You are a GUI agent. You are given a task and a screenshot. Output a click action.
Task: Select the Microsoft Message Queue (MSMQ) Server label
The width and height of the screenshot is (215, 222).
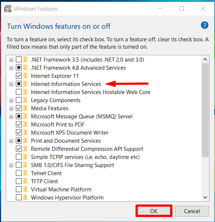pyautogui.click(x=82, y=117)
